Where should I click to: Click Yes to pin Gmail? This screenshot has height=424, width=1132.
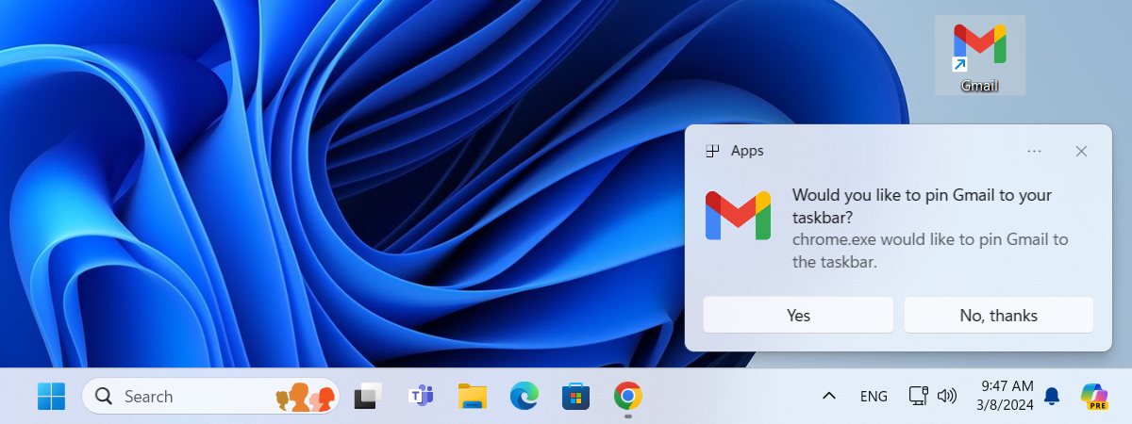click(x=798, y=316)
